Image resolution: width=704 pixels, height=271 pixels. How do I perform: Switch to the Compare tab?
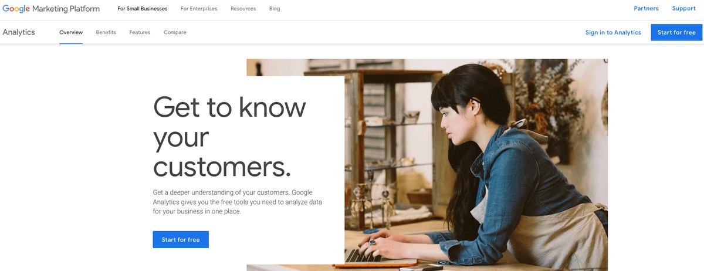point(175,32)
